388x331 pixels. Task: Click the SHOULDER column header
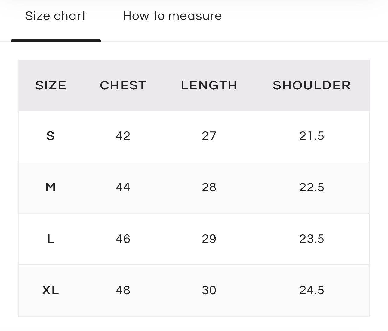[312, 85]
